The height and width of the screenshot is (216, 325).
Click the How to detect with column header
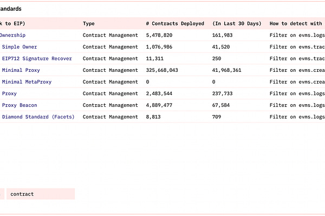296,24
